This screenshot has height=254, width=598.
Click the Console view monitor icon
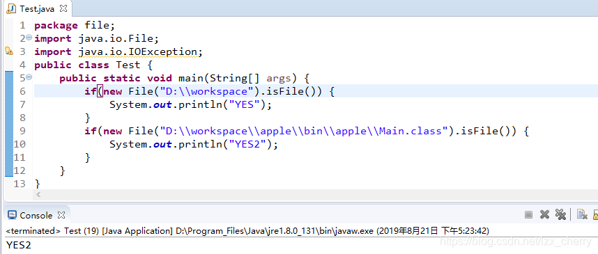(13, 215)
